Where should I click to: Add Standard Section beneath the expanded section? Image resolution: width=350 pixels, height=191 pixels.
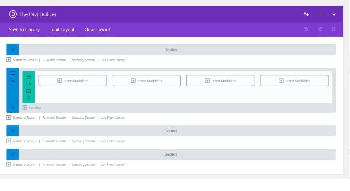point(24,118)
